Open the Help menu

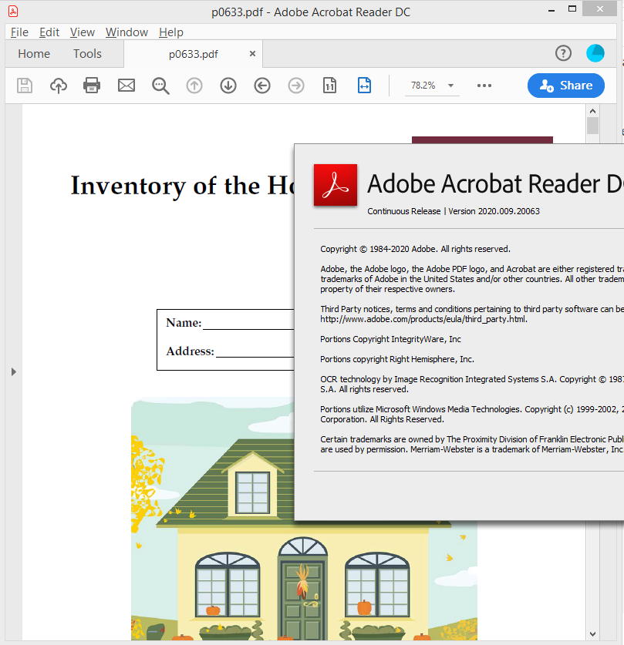(x=170, y=32)
